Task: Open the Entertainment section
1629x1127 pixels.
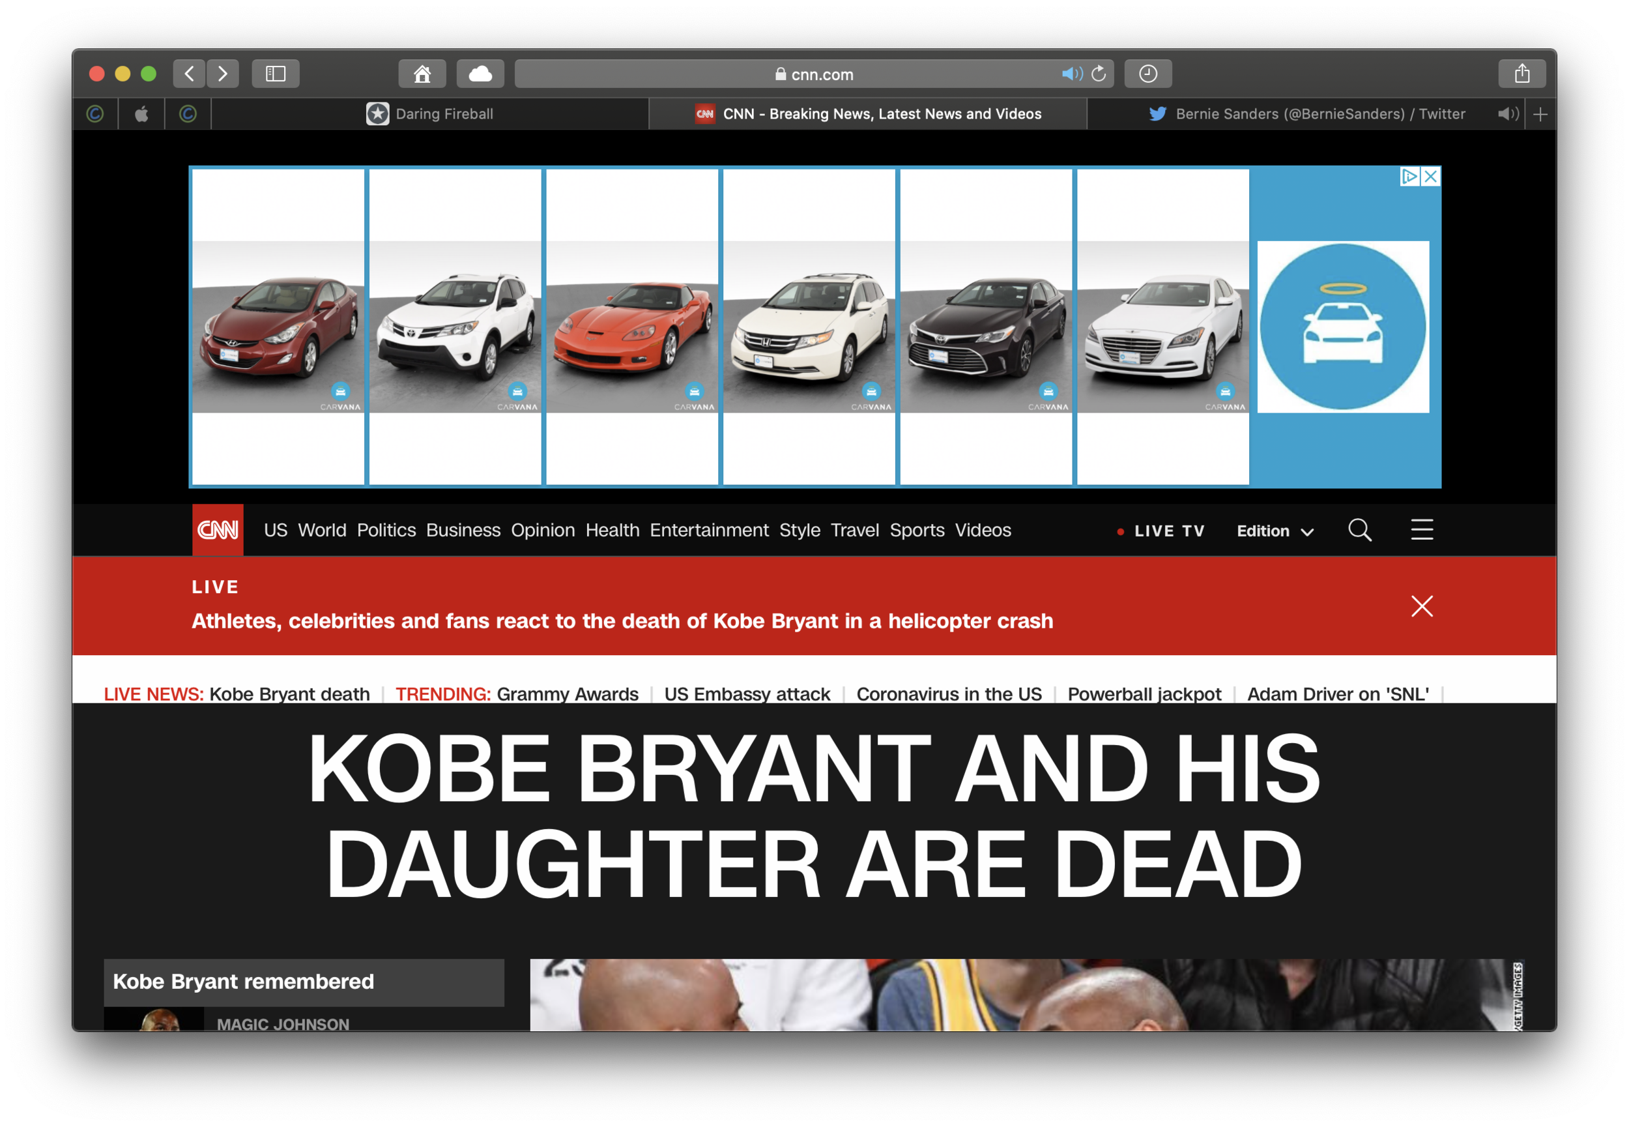Action: [x=710, y=529]
